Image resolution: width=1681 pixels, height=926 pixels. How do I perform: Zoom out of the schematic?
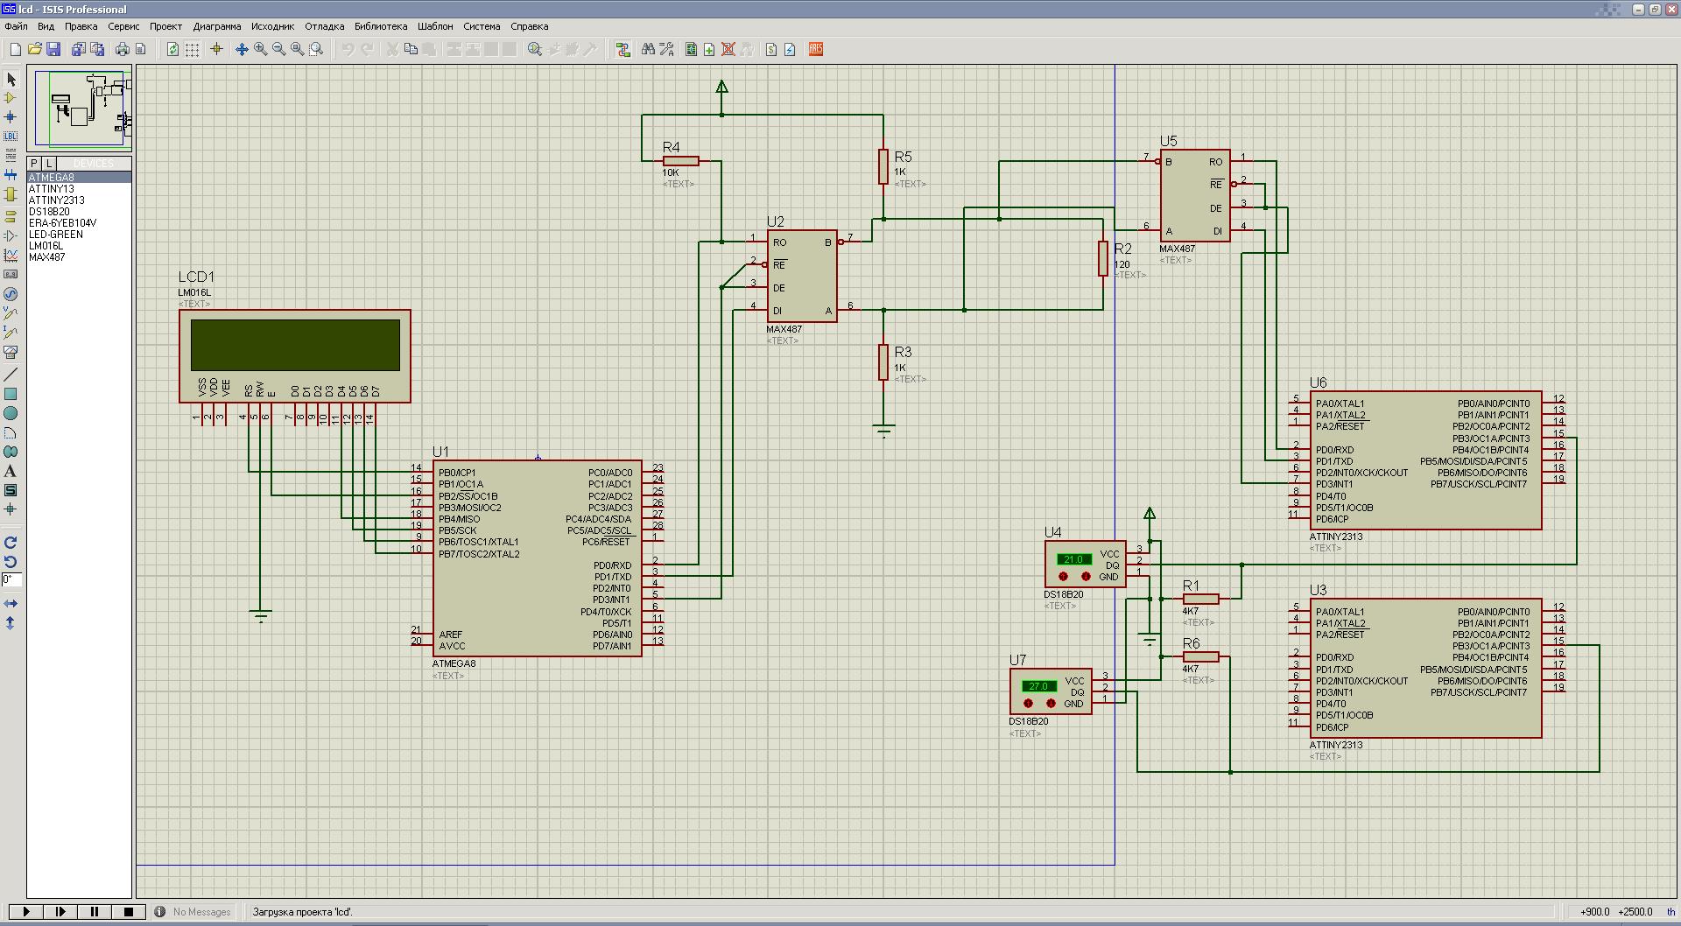pyautogui.click(x=279, y=50)
